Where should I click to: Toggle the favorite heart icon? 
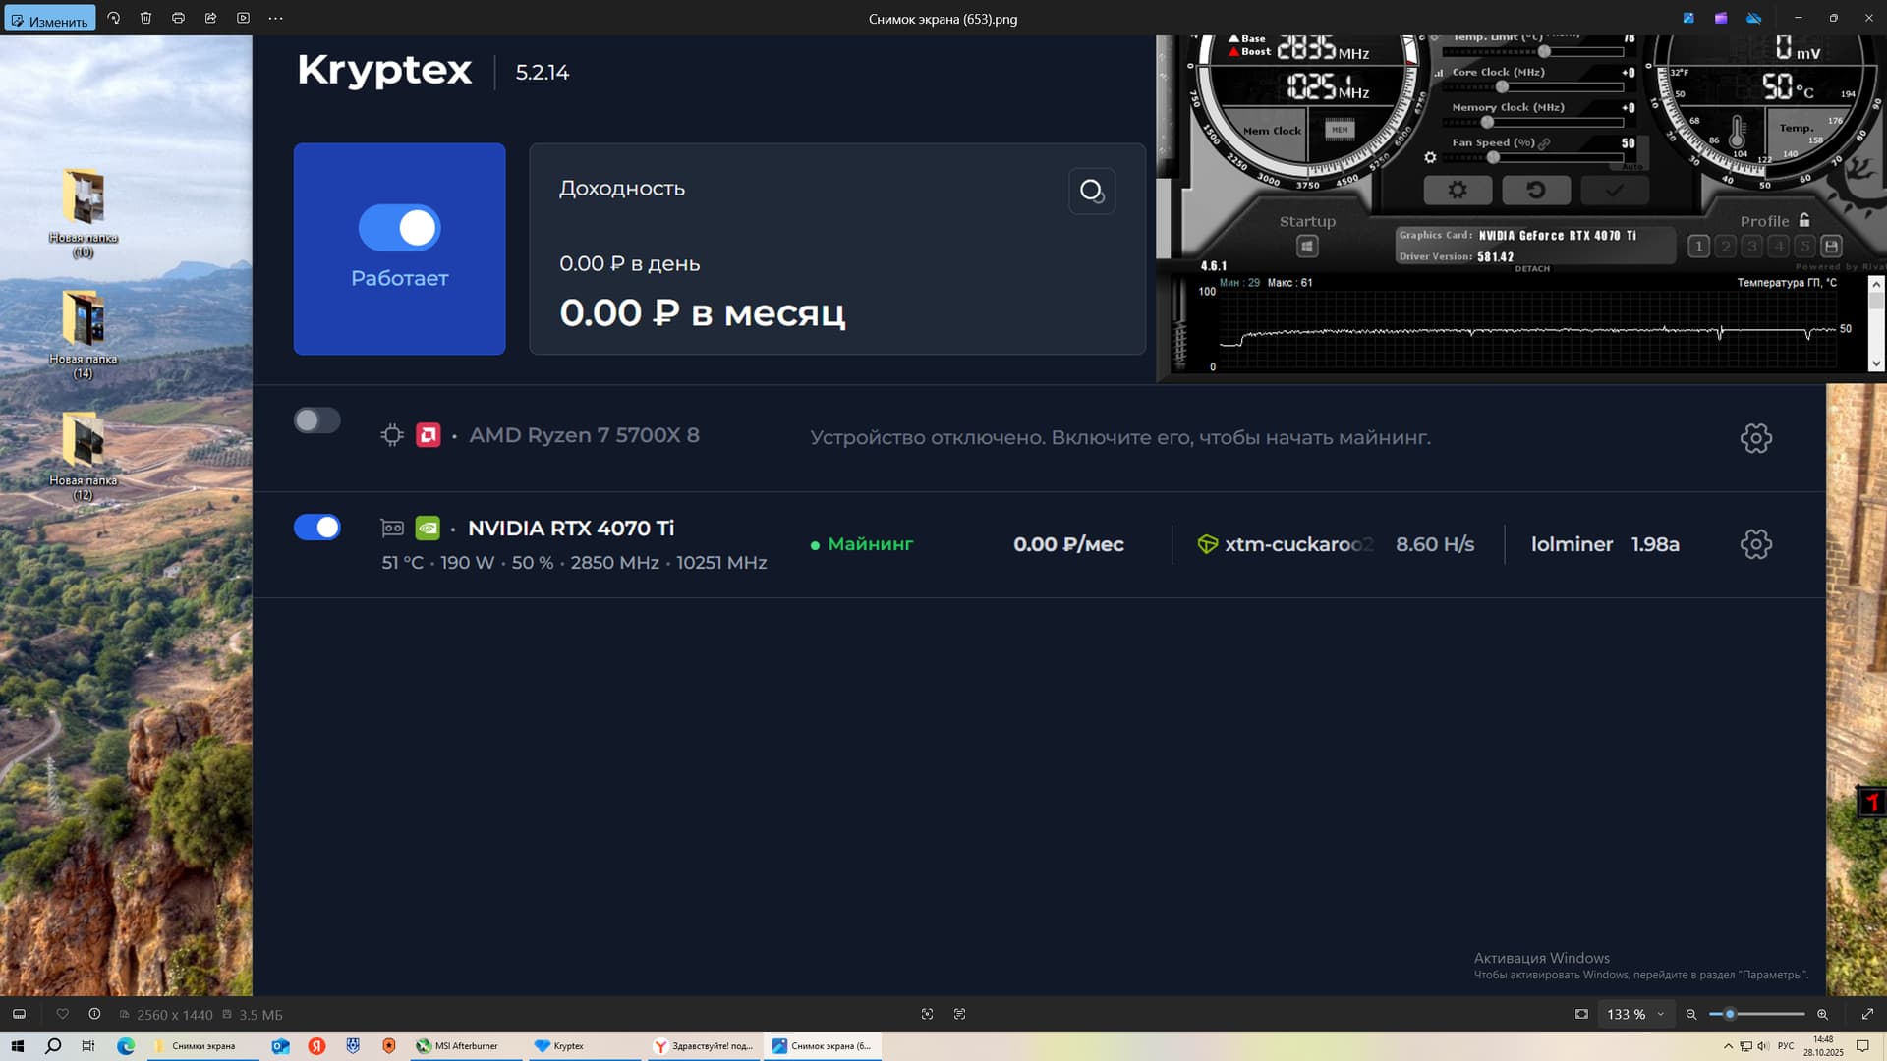click(x=62, y=1014)
